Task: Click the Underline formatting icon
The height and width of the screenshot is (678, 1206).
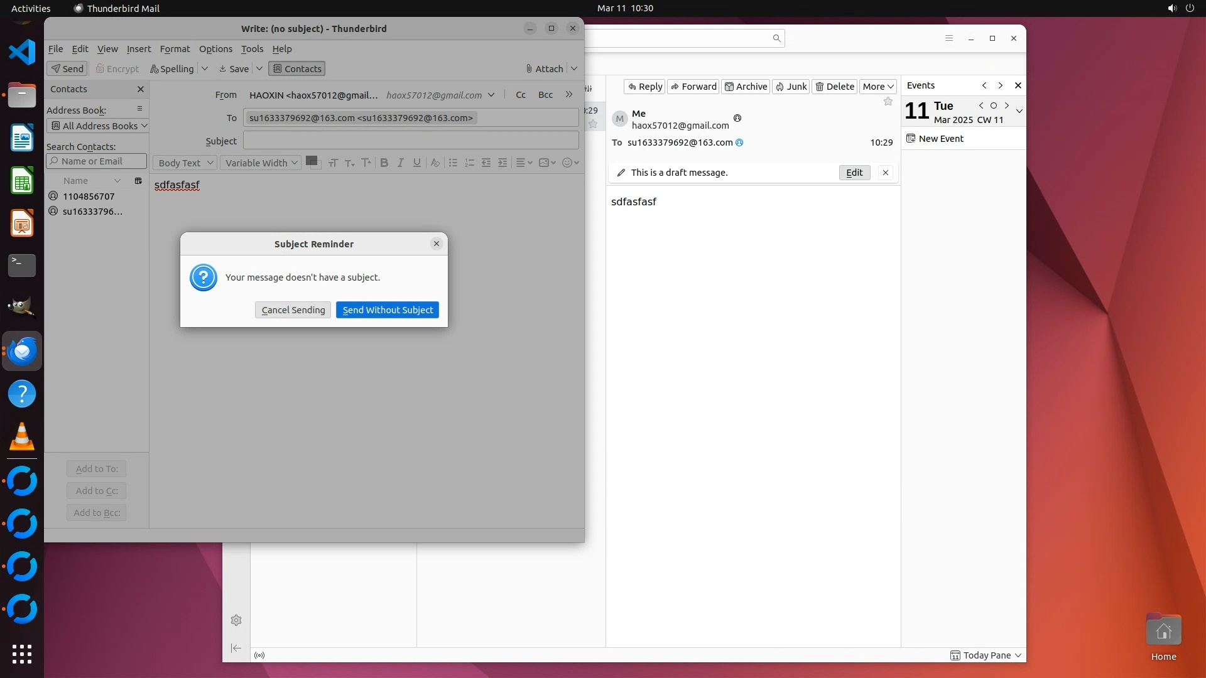Action: point(416,163)
